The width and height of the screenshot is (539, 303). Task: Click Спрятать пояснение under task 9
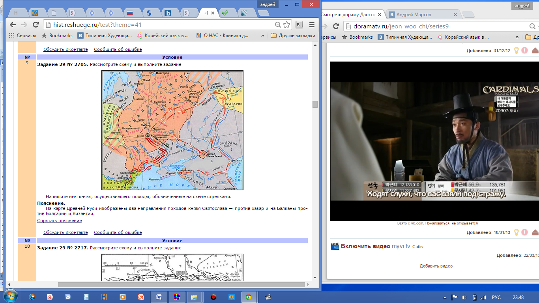click(59, 221)
